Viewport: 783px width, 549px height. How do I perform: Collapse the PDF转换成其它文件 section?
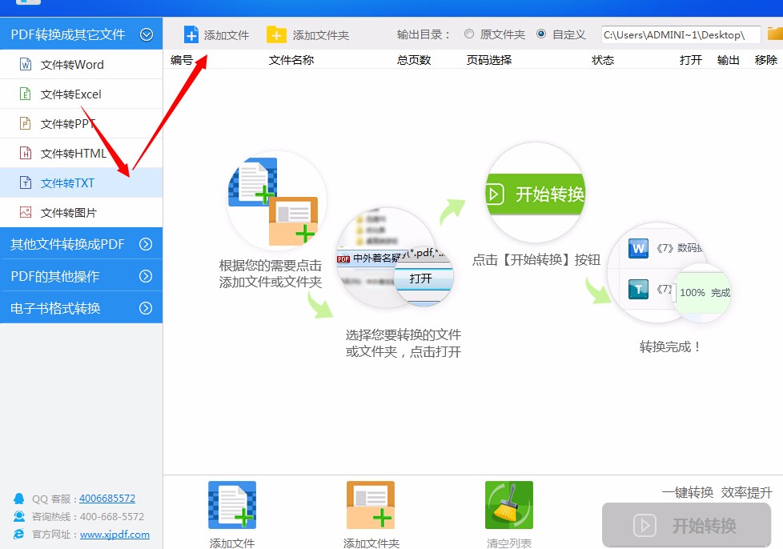[x=147, y=34]
